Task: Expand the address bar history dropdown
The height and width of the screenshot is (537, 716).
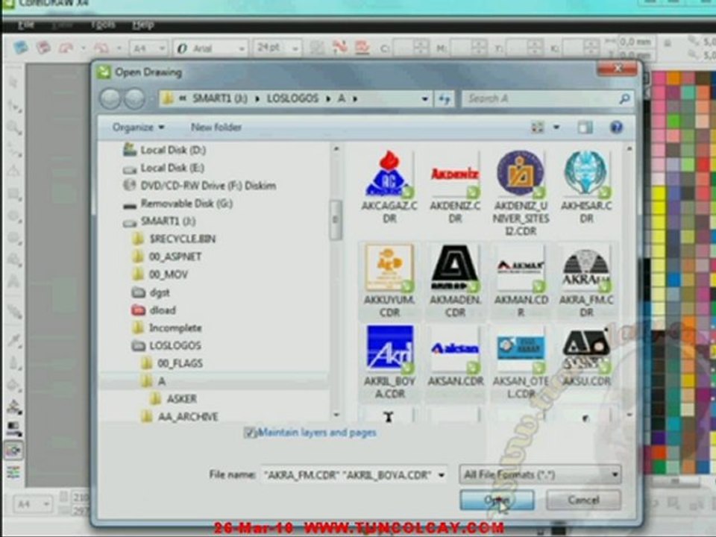Action: tap(424, 98)
